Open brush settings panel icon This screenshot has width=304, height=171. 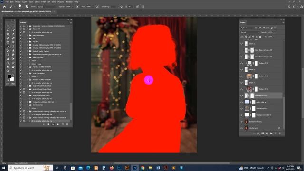27,7
